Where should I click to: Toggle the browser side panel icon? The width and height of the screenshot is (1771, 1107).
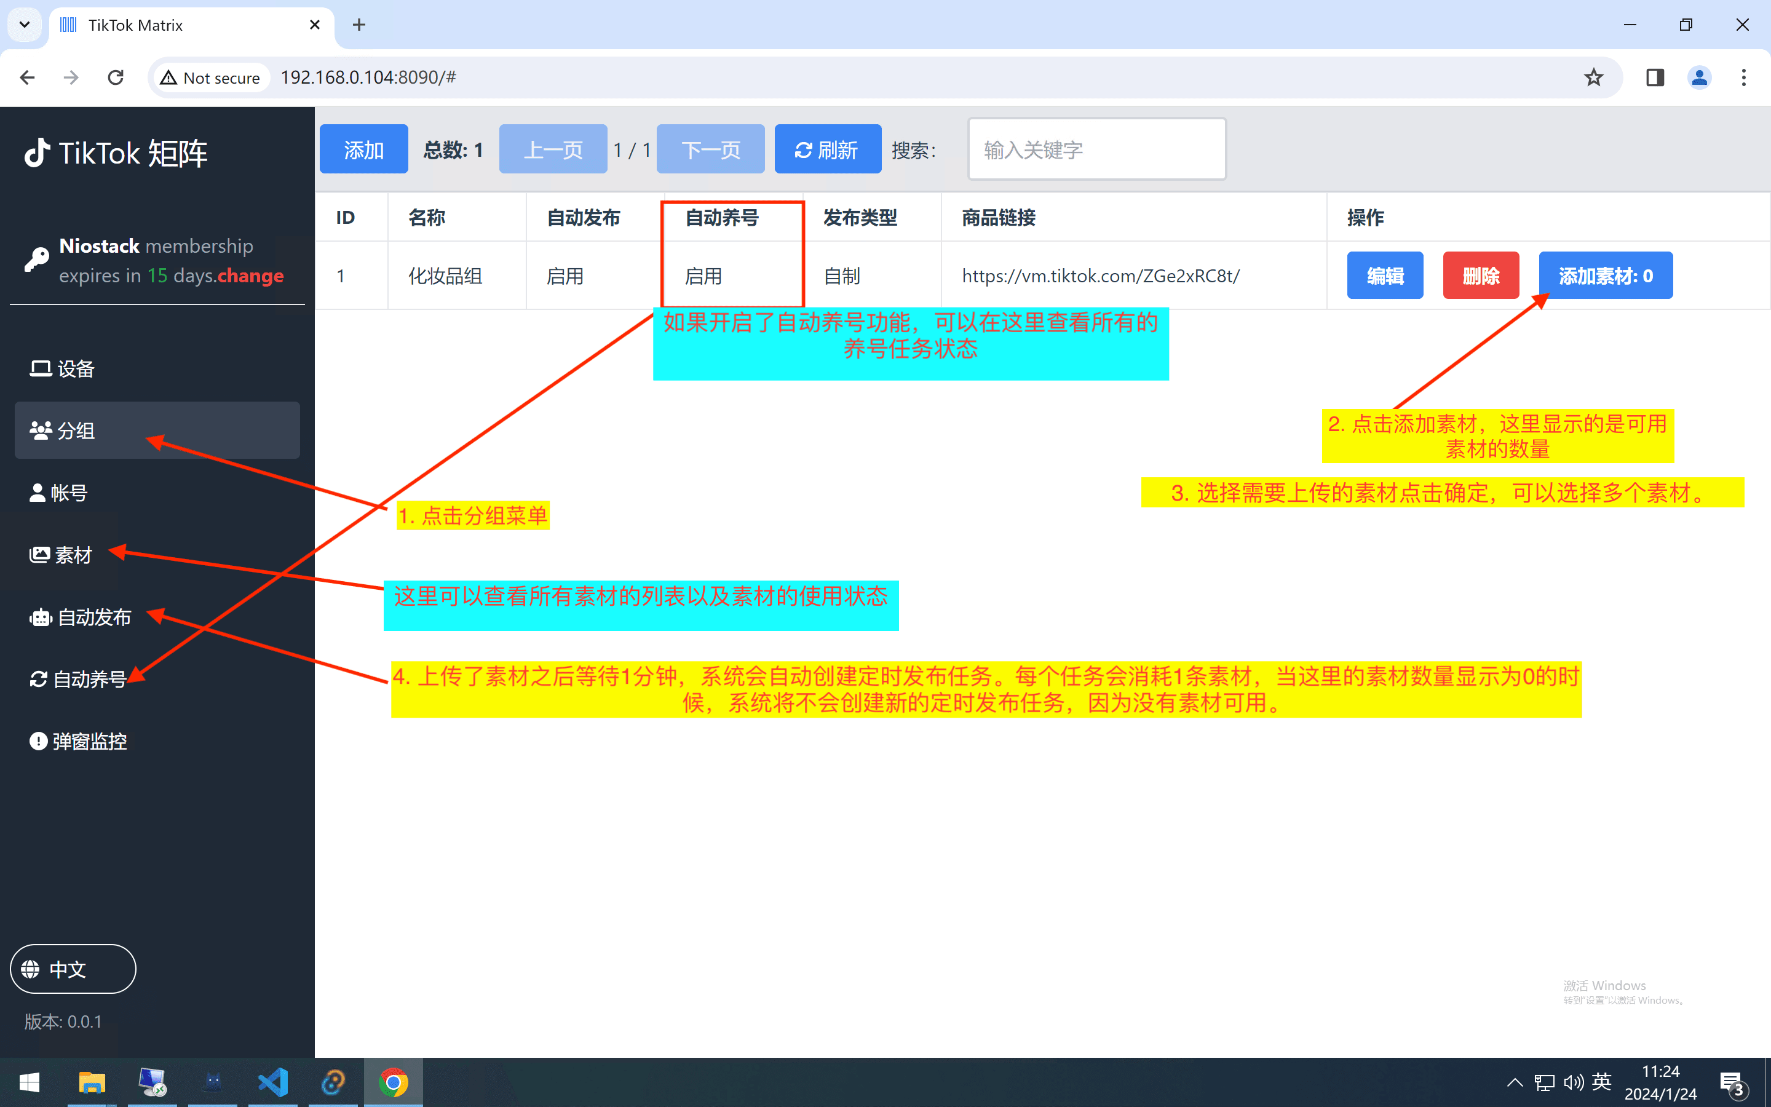1655,77
